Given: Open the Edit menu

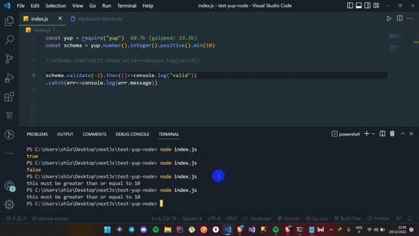Looking at the screenshot, I should (35, 6).
